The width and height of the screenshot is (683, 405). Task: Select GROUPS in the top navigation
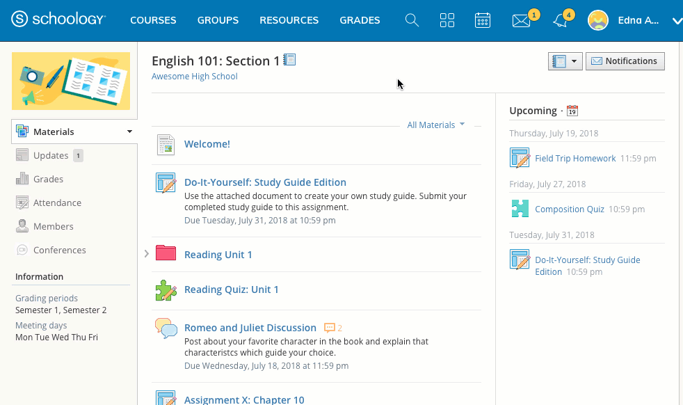click(218, 20)
